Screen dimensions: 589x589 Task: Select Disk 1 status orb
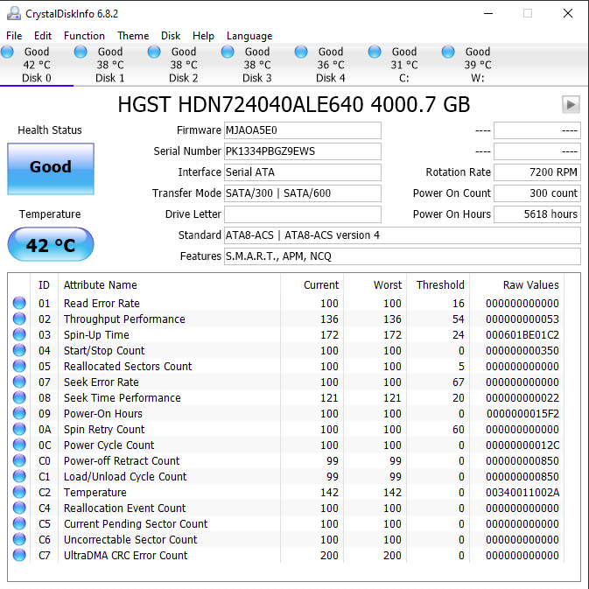[81, 52]
